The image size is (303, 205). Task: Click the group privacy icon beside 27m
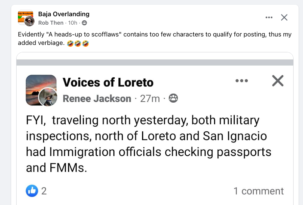coord(173,98)
